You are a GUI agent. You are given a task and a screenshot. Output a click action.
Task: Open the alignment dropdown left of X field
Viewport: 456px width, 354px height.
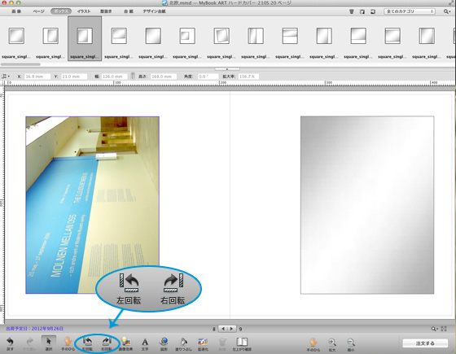(x=6, y=76)
